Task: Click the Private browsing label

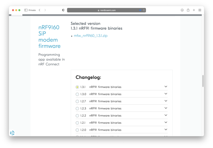Action: coord(32,10)
